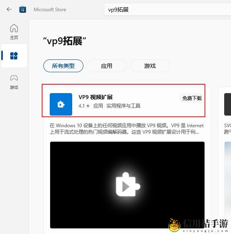
Task: Select the VP9 description text paragraph
Action: pyautogui.click(x=127, y=129)
